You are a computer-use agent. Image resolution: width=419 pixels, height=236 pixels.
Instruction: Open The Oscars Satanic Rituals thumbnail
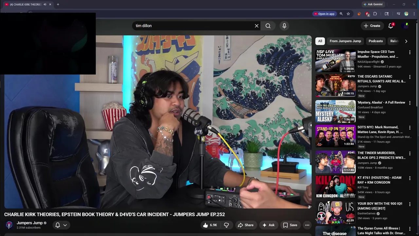point(335,85)
